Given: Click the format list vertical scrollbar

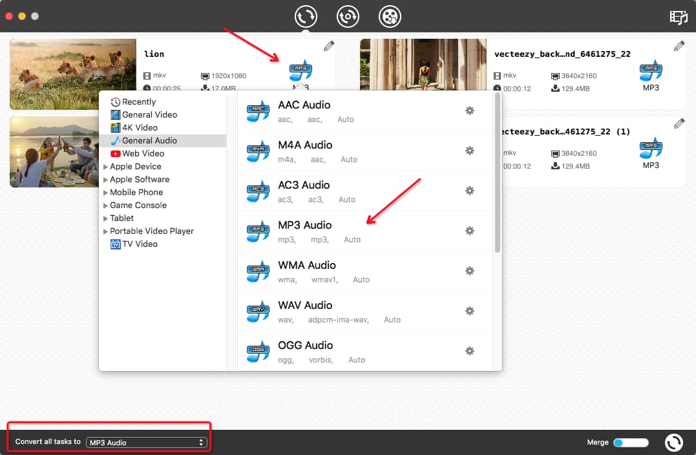Looking at the screenshot, I should pyautogui.click(x=497, y=173).
